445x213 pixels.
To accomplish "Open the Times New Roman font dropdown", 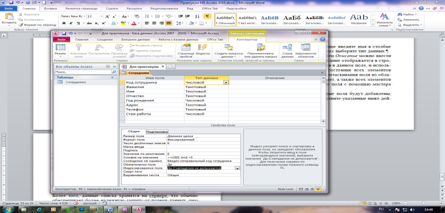I will [85, 16].
